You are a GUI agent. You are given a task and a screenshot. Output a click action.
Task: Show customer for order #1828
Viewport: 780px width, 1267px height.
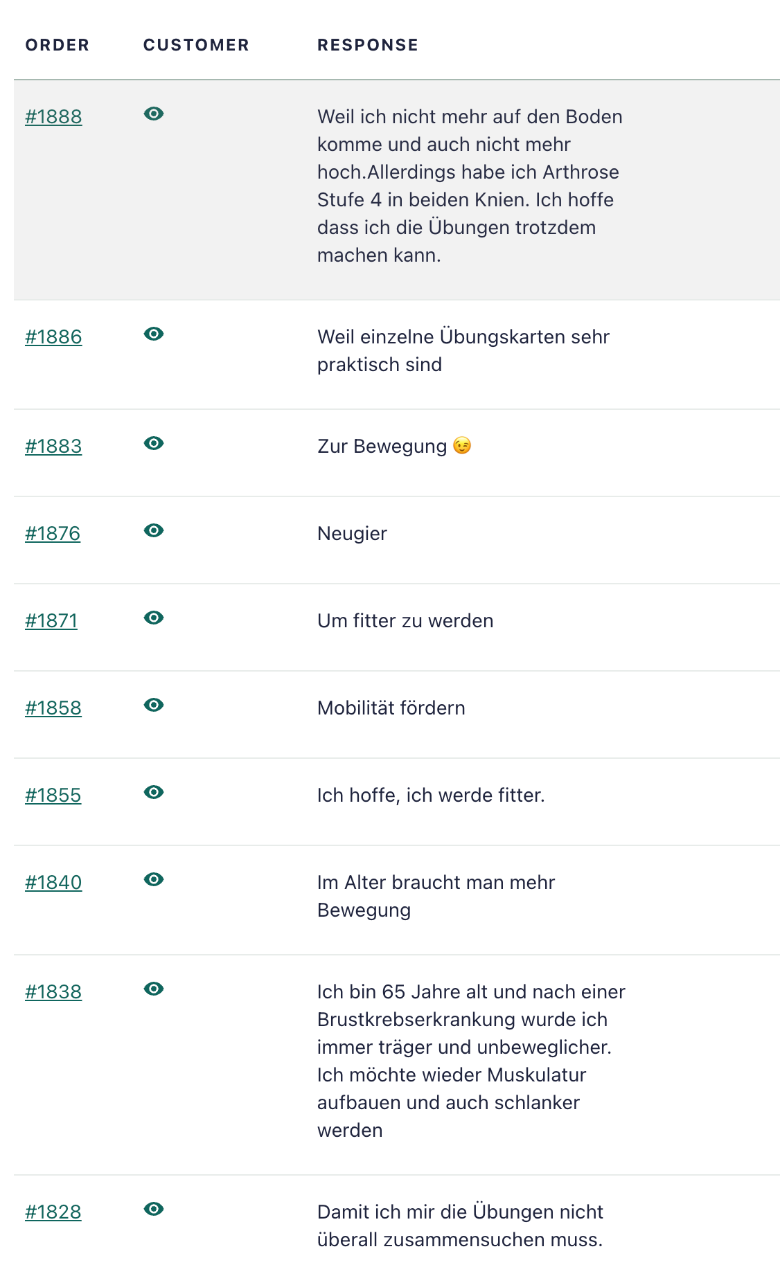pos(154,1209)
